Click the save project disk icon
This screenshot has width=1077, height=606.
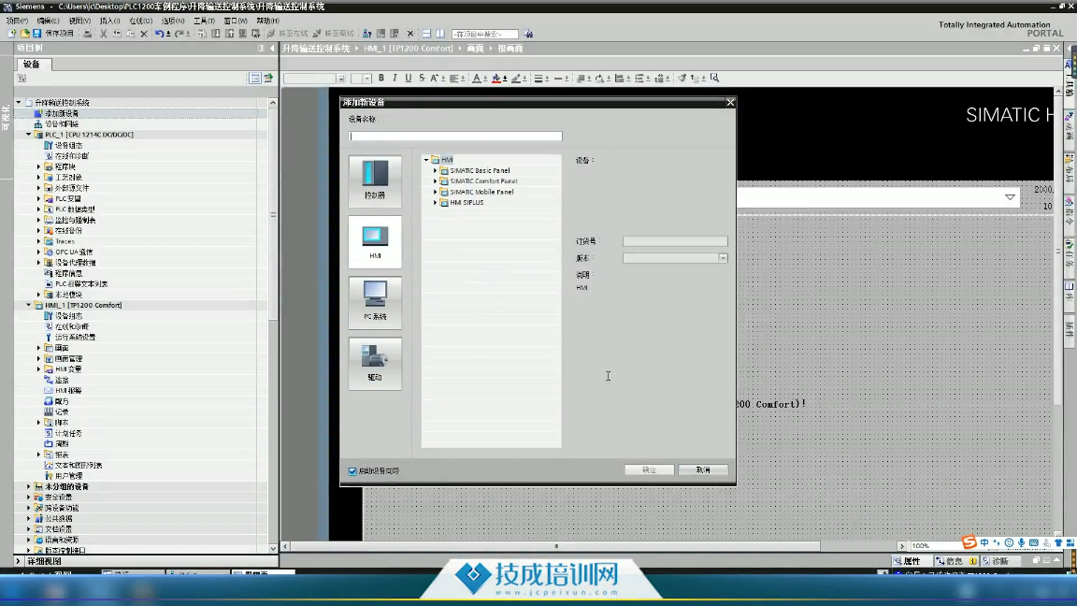pyautogui.click(x=37, y=34)
